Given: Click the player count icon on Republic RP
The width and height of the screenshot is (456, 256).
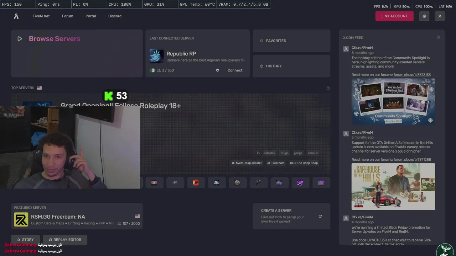Looking at the screenshot, I should pos(159,70).
